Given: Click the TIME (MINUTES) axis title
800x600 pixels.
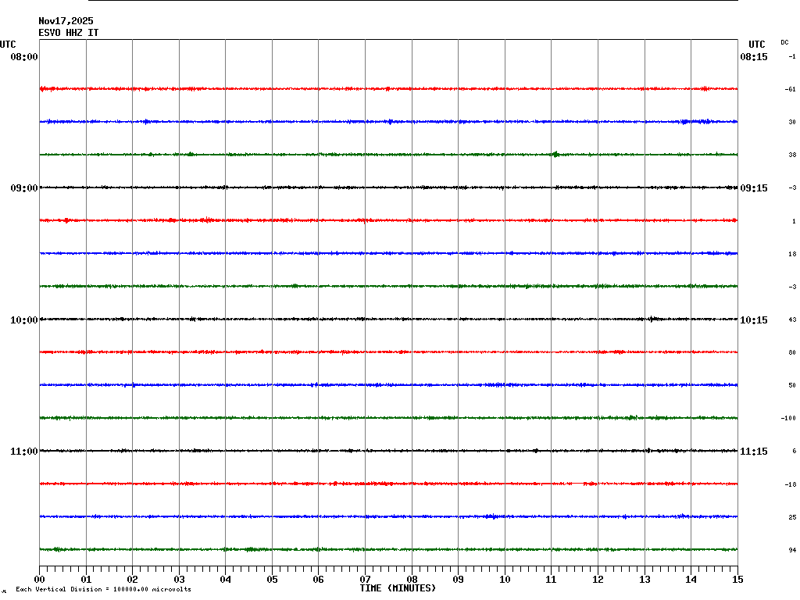Looking at the screenshot, I should click(398, 588).
